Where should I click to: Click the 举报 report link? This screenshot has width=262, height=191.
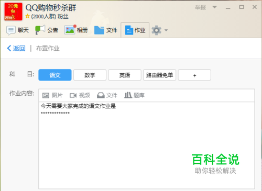click(x=200, y=7)
